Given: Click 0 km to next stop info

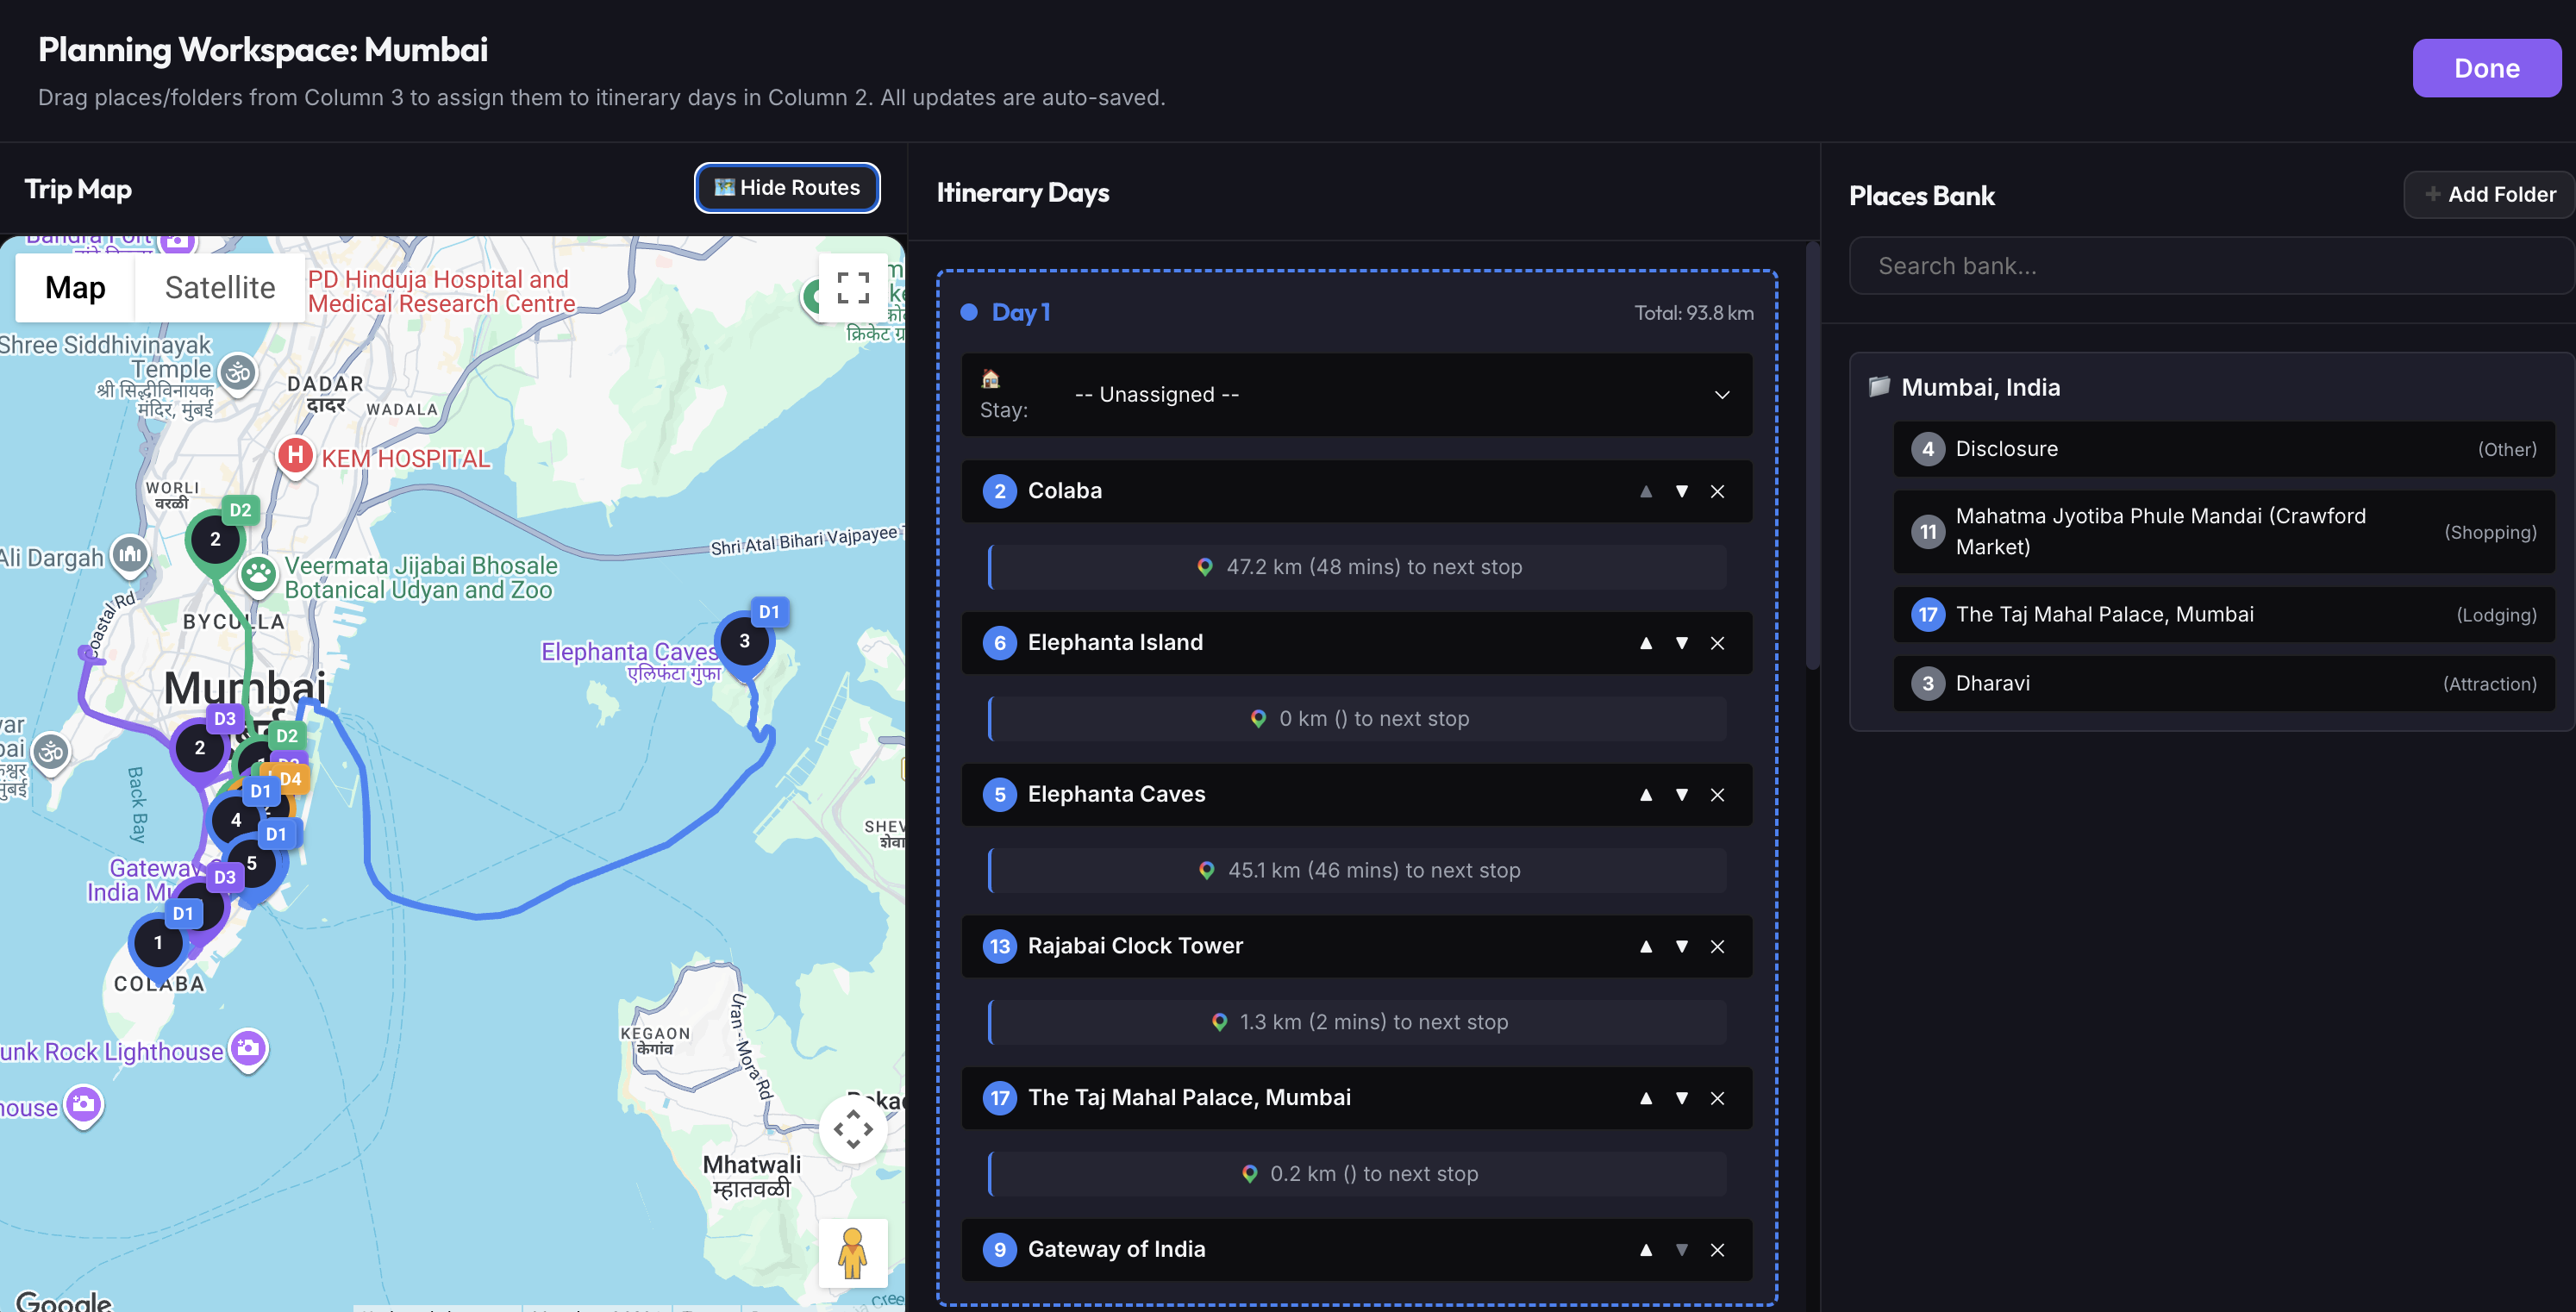Looking at the screenshot, I should 1358,719.
